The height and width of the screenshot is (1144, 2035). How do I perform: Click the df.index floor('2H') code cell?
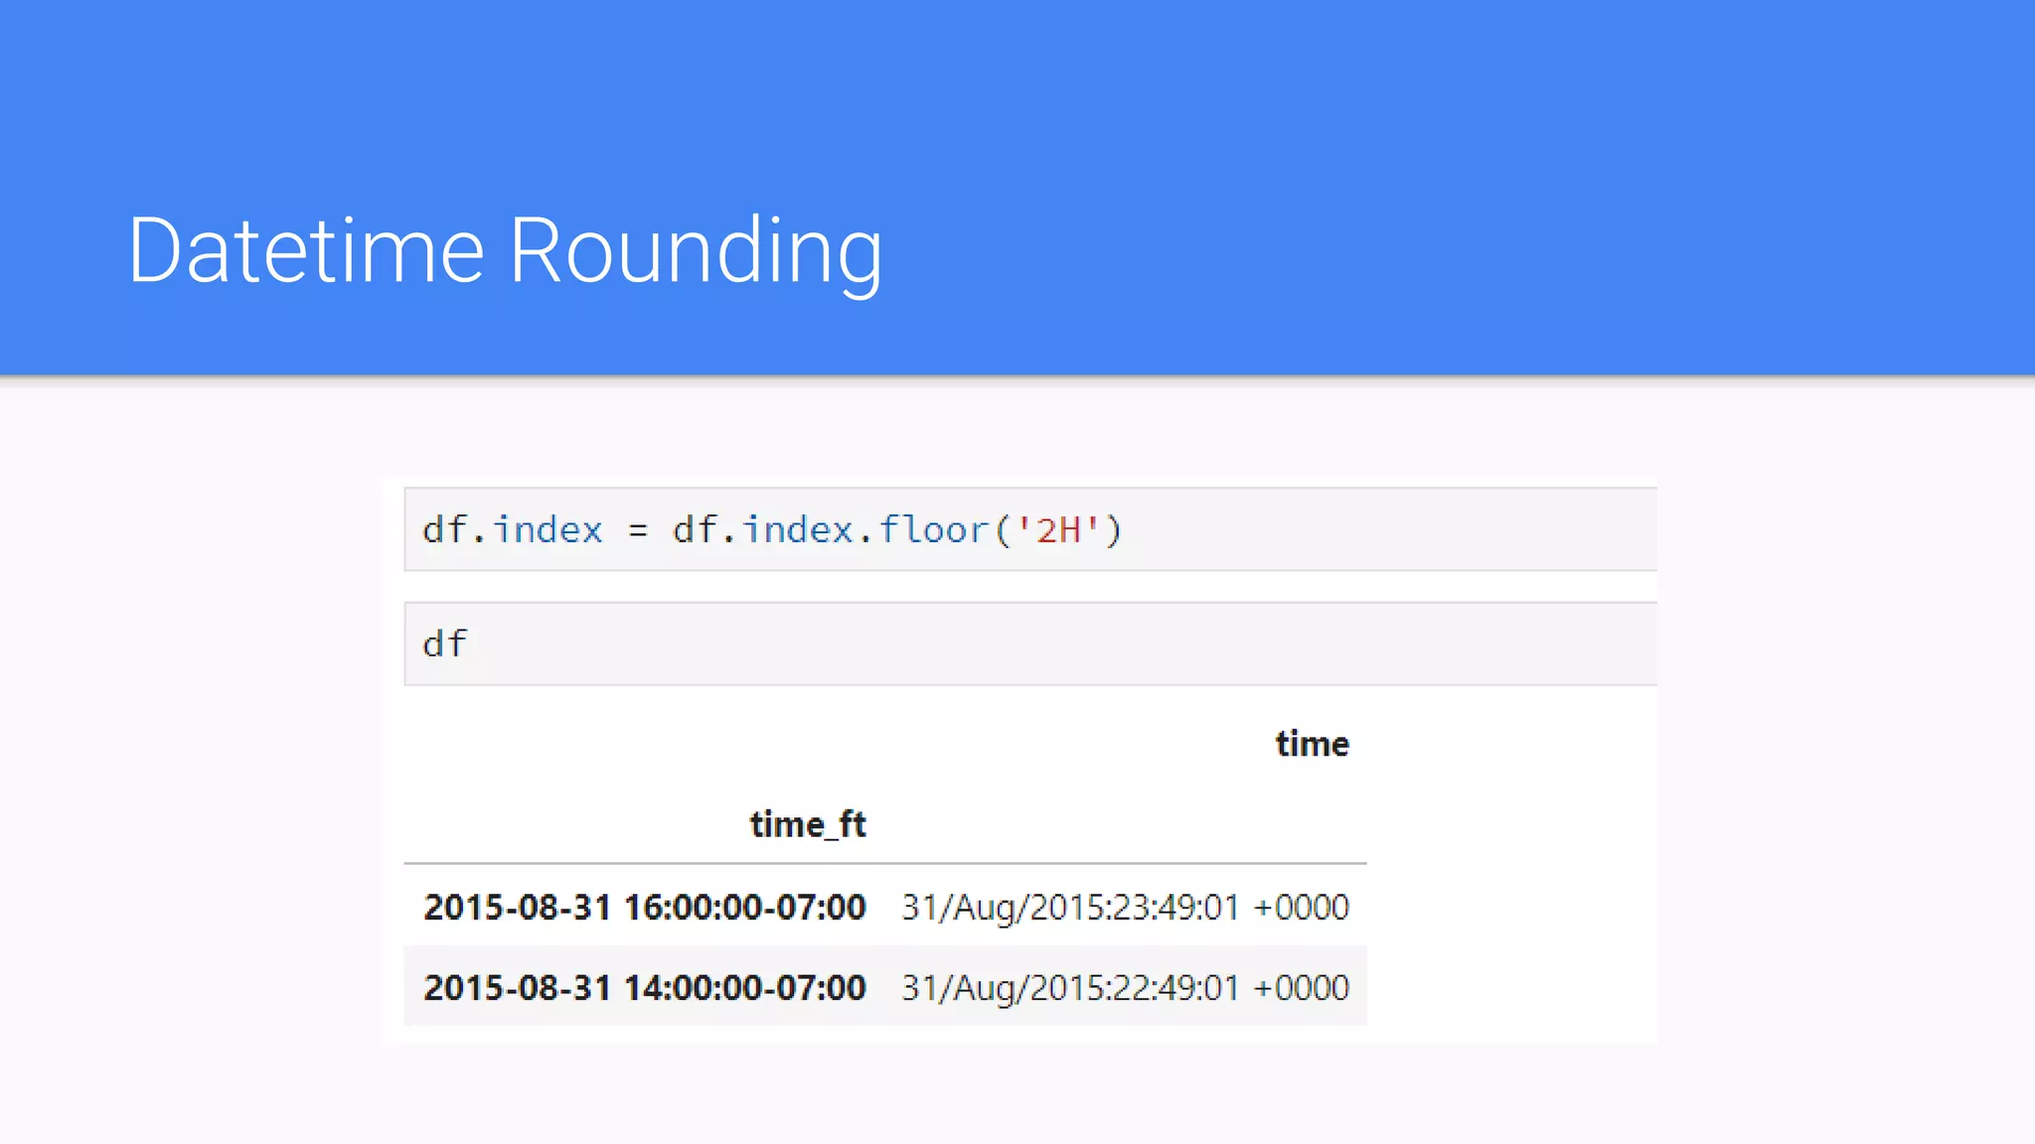[1030, 529]
